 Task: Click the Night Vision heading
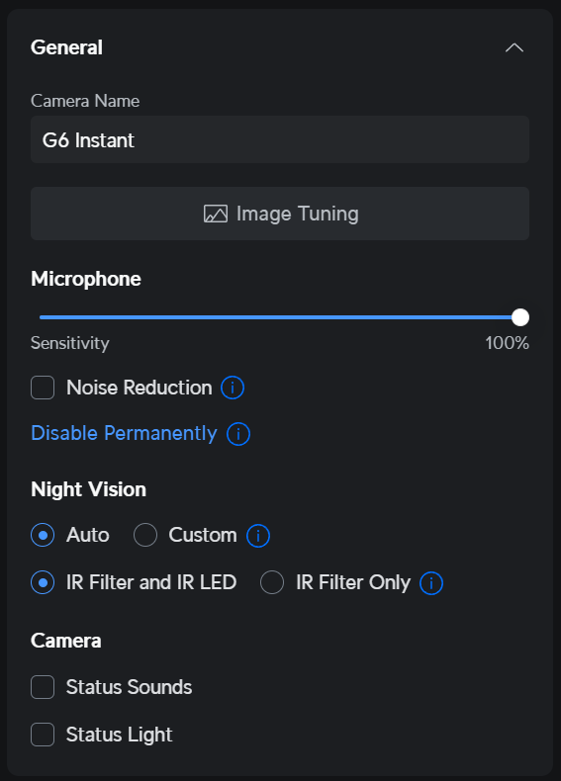tap(88, 489)
